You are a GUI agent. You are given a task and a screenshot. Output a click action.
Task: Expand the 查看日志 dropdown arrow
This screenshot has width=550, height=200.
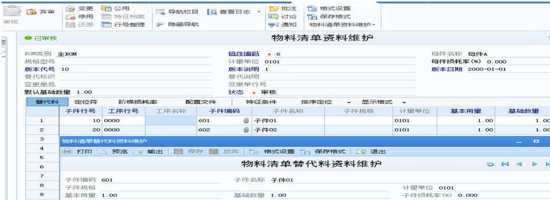tap(259, 12)
